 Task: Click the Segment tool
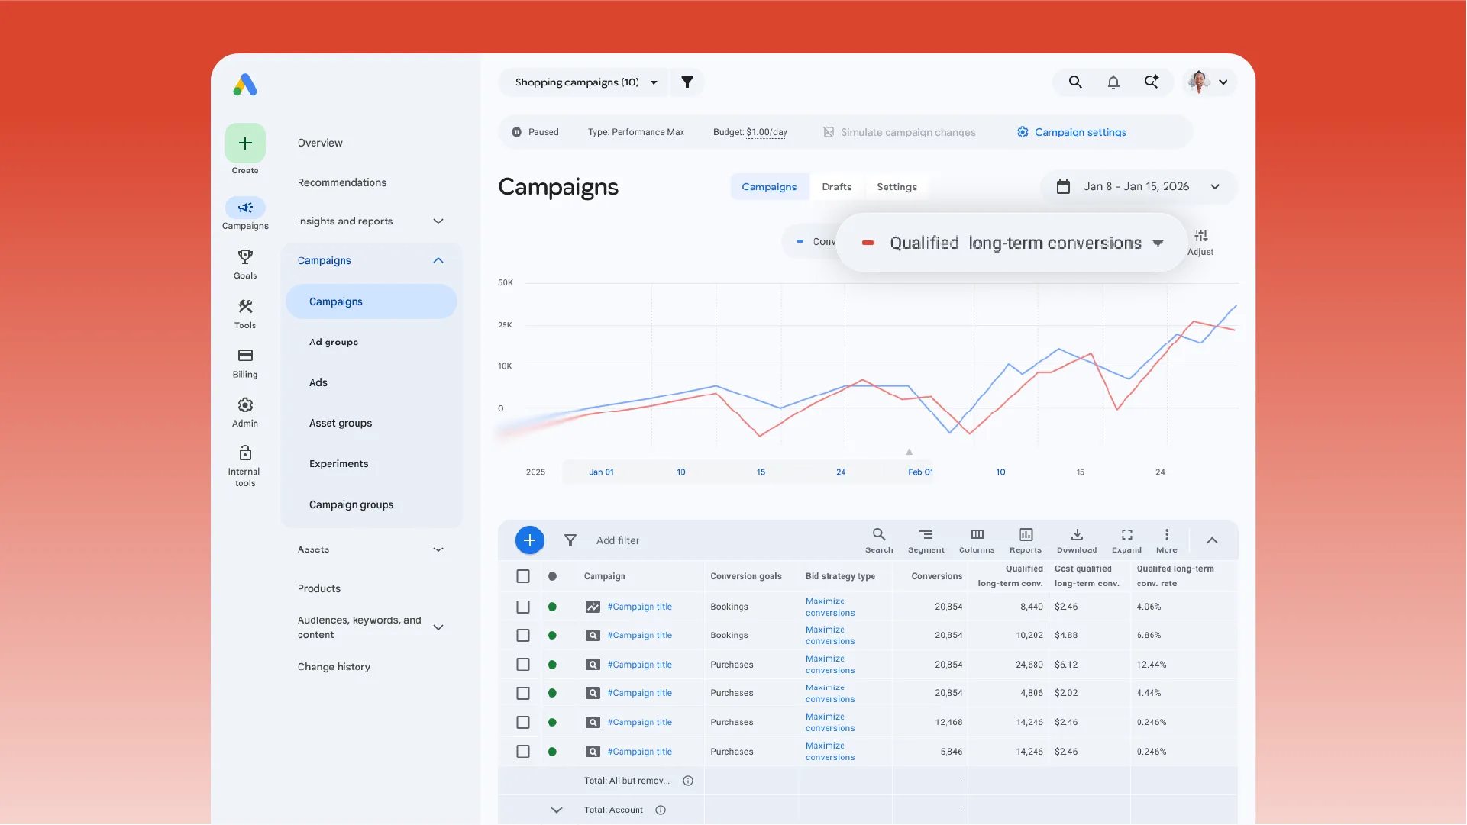click(926, 540)
